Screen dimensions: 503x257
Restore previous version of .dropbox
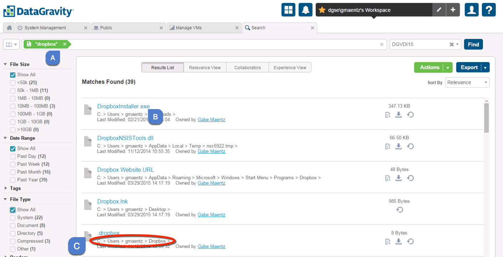pyautogui.click(x=411, y=241)
